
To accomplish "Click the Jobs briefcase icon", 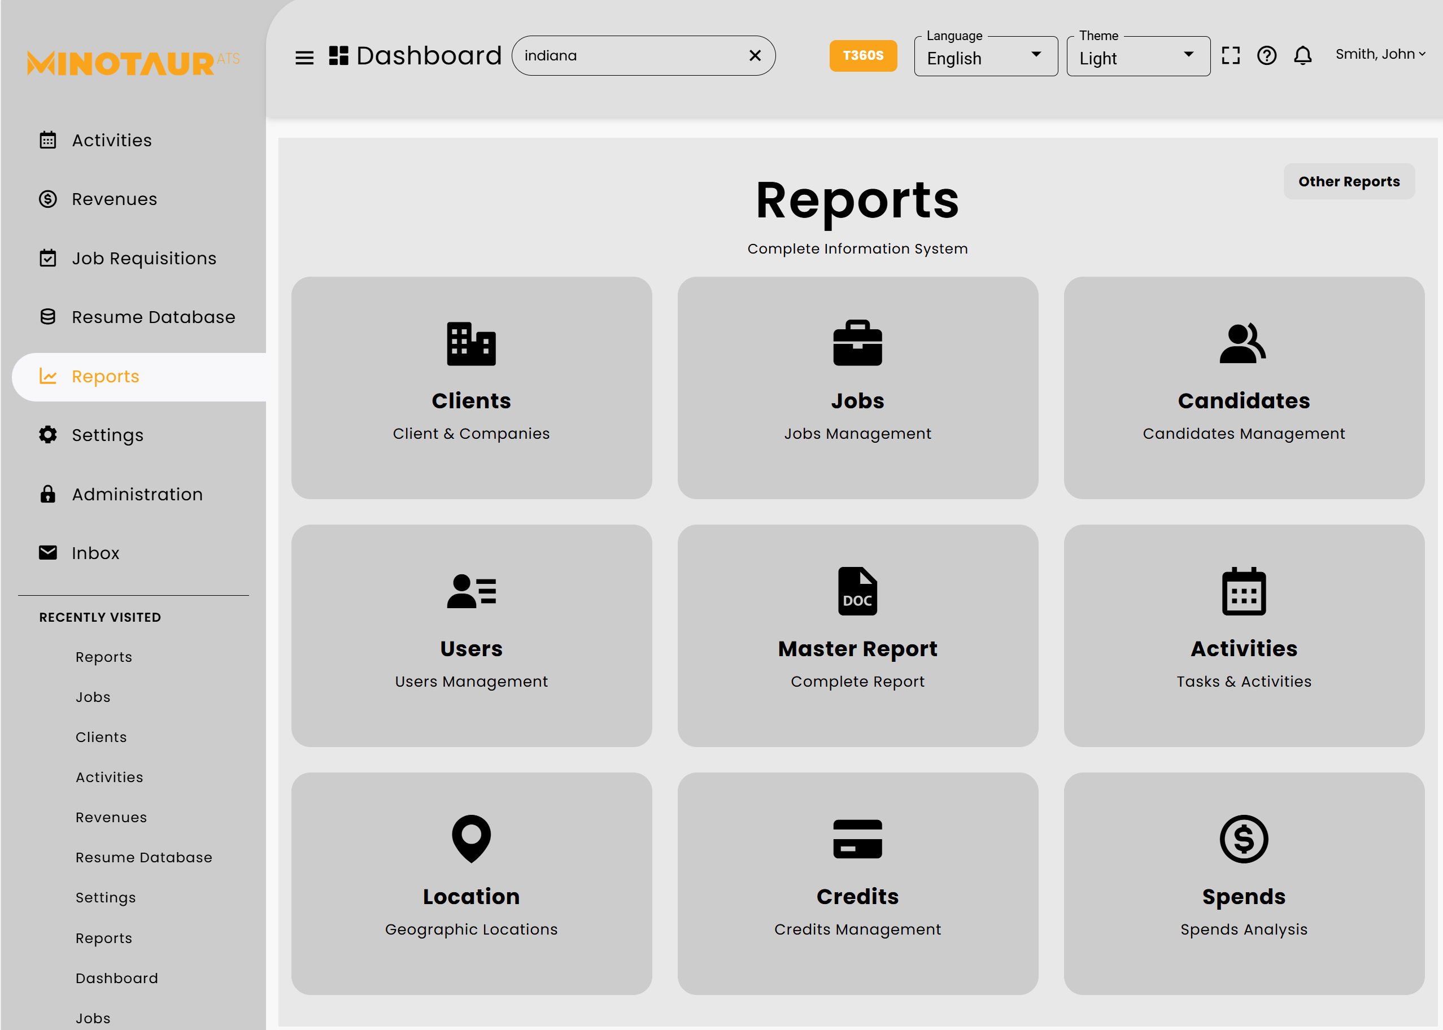I will tap(857, 343).
